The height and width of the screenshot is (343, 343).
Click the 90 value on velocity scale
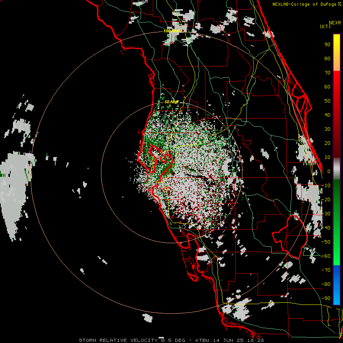(327, 45)
